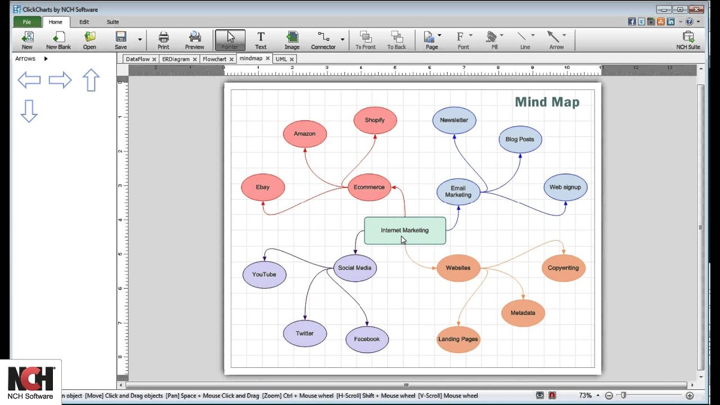Image resolution: width=720 pixels, height=405 pixels.
Task: Insert an Image from toolbar
Action: pyautogui.click(x=292, y=40)
